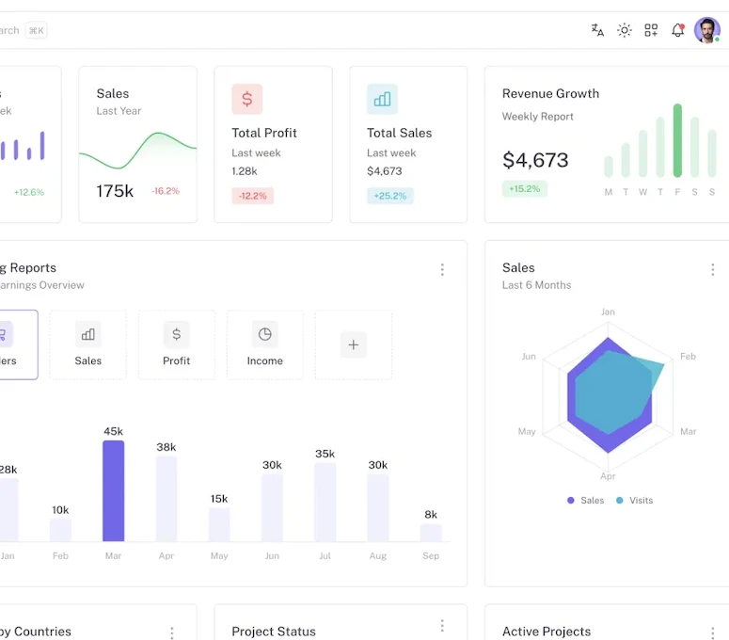Screen dimensions: 729x640
Task: Toggle the Visits legend in radar chart
Action: click(x=634, y=501)
